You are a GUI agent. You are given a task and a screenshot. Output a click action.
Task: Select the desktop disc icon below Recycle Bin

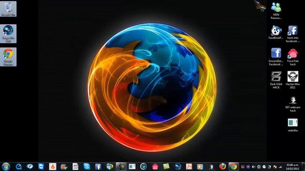point(8,34)
